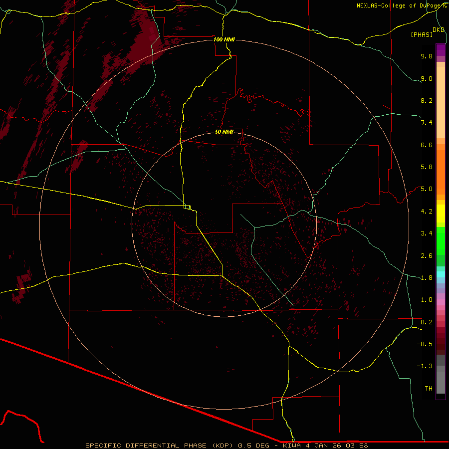Click the 1.8 scale value label
Image resolution: width=449 pixels, height=449 pixels.
pyautogui.click(x=427, y=278)
